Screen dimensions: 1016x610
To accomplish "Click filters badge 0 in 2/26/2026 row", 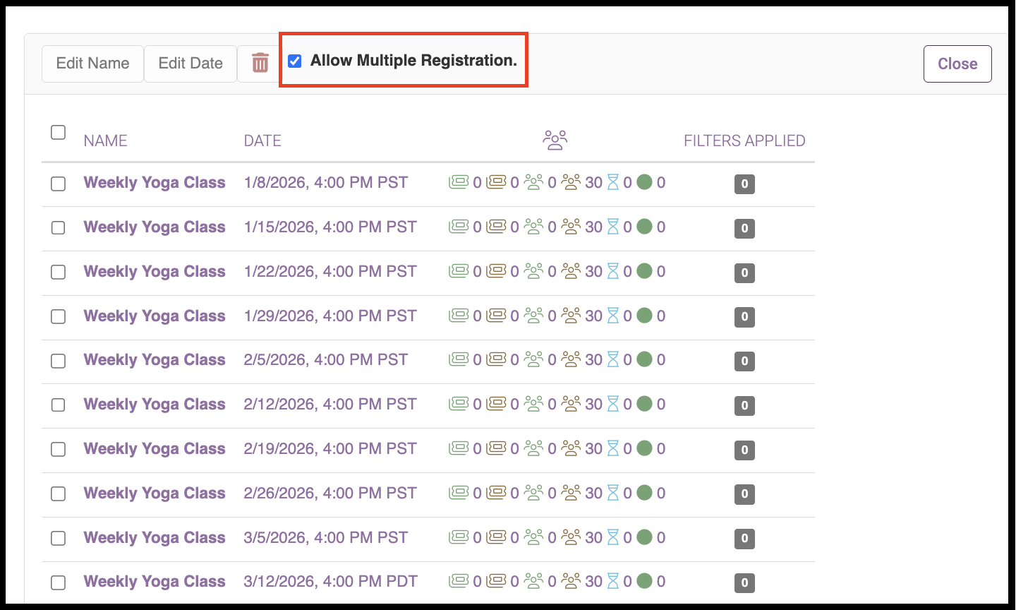I will (x=744, y=494).
